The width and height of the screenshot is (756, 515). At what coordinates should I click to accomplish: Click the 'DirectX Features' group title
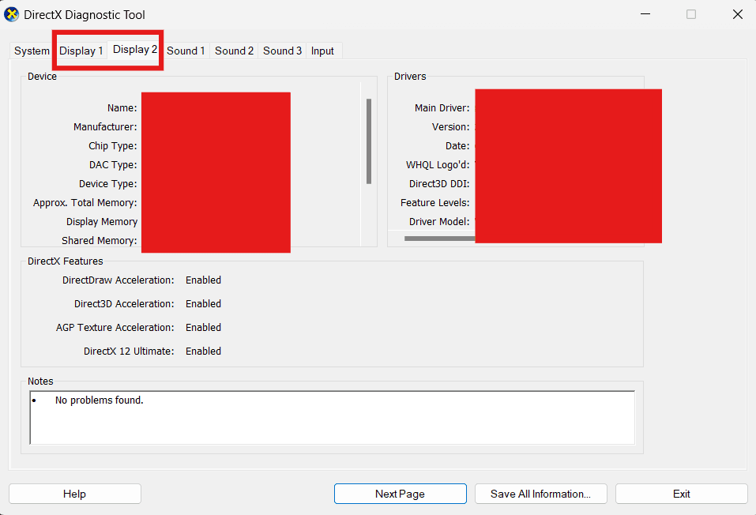(x=65, y=261)
